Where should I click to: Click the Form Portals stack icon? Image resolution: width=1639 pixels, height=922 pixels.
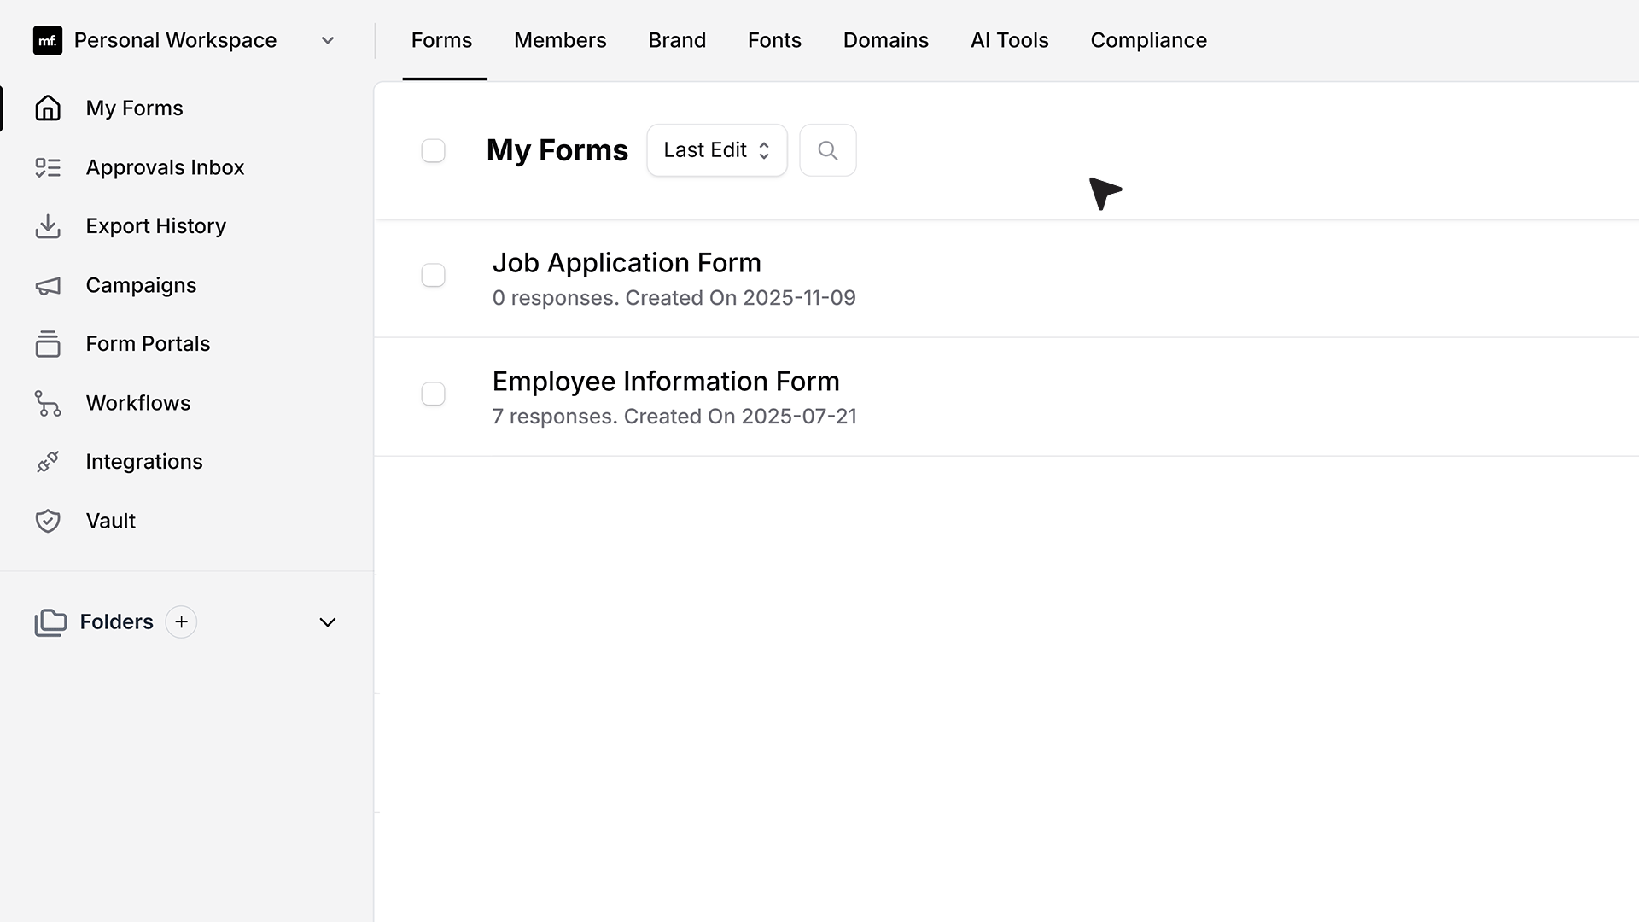click(48, 344)
